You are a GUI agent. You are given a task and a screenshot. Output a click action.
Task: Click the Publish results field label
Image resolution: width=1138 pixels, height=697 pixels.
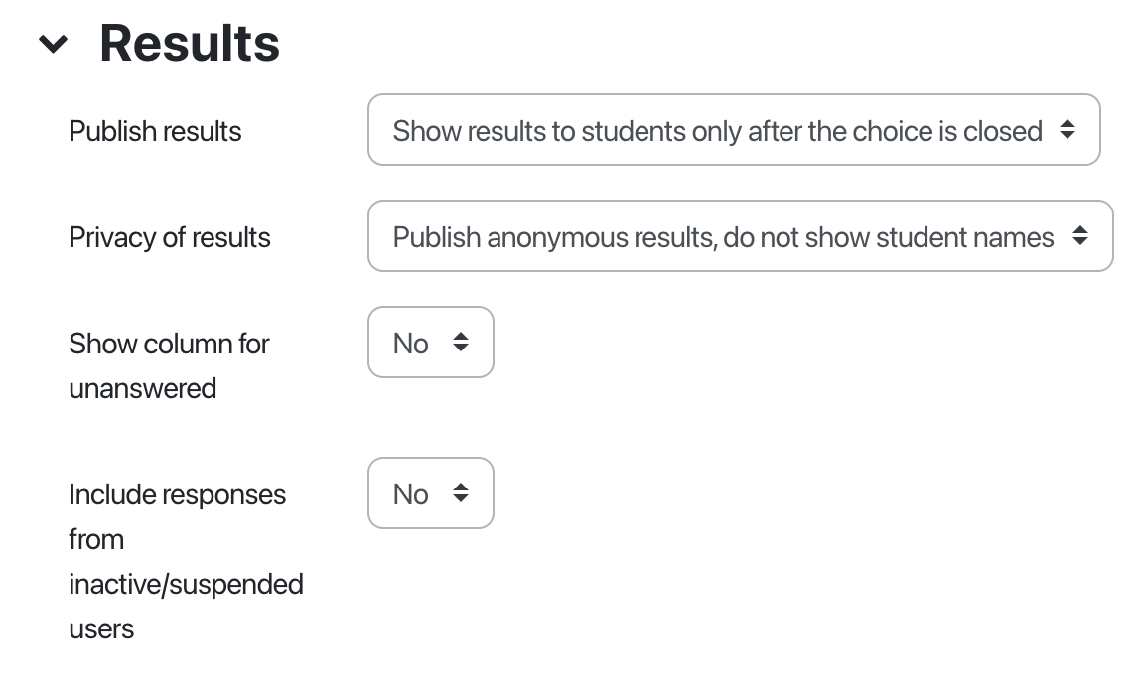[x=155, y=131]
